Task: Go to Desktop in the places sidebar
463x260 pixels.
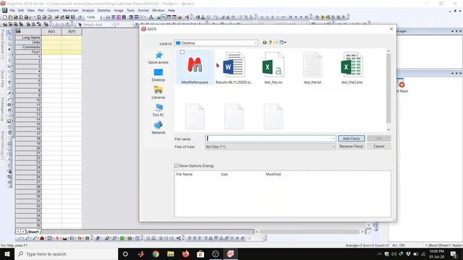Action: point(158,75)
